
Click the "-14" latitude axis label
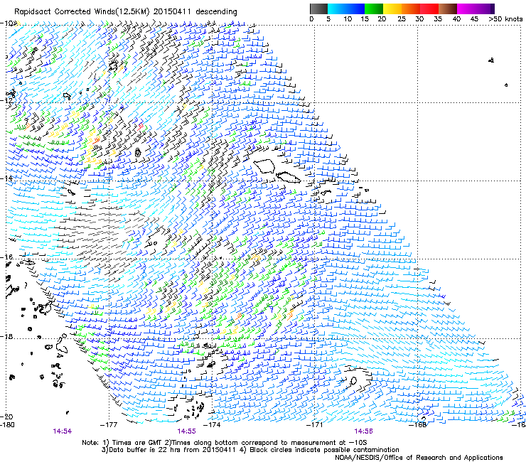click(x=6, y=178)
